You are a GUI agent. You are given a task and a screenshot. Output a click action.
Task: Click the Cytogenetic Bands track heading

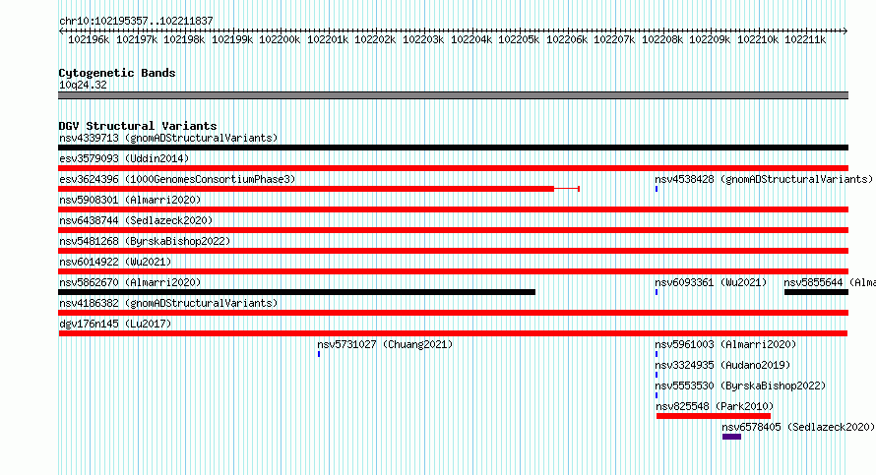[x=117, y=73]
